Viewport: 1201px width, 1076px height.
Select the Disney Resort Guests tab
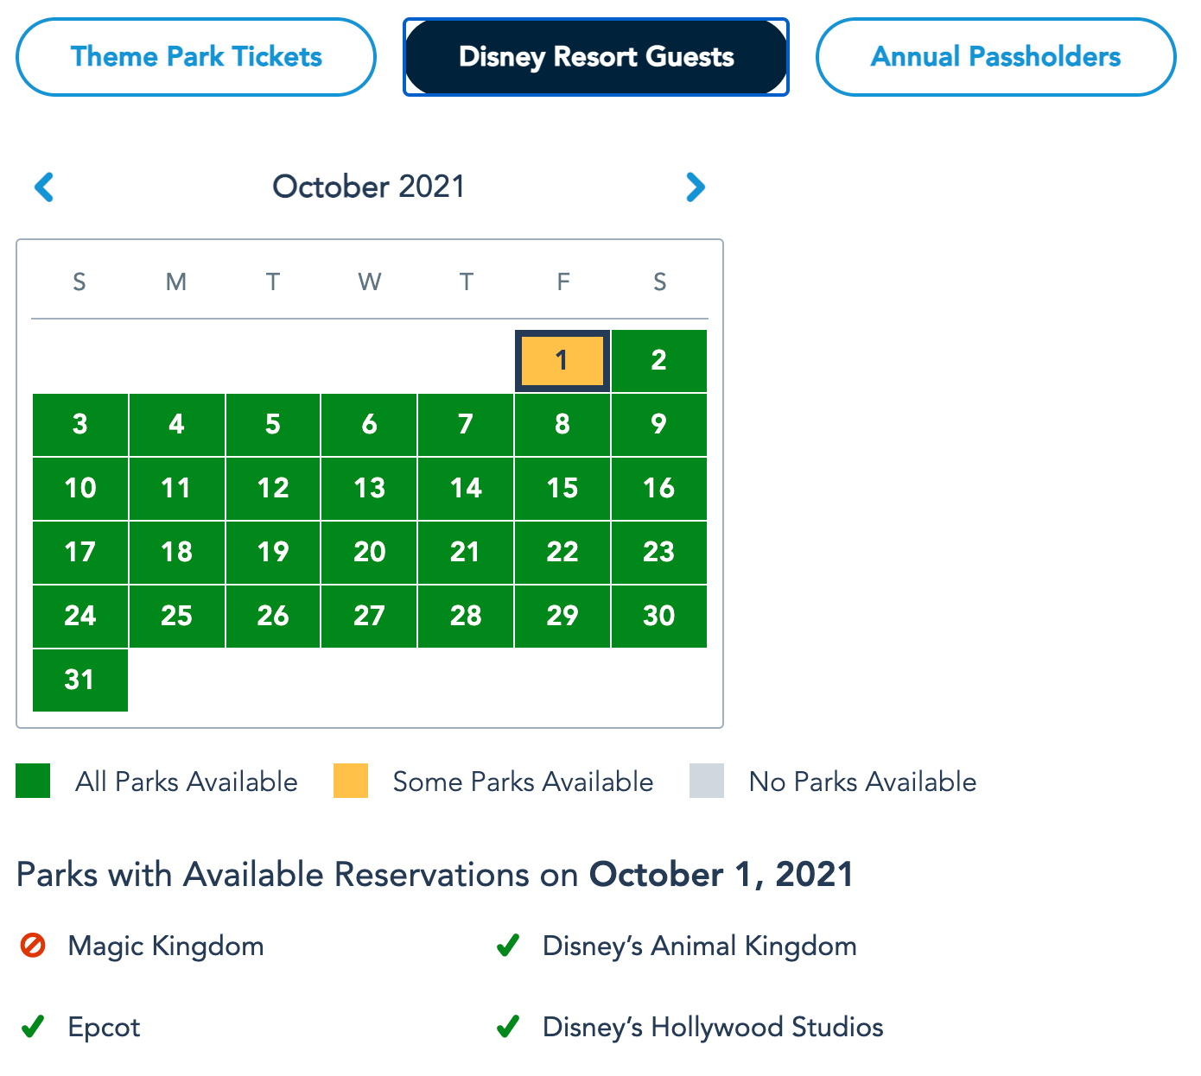point(596,57)
